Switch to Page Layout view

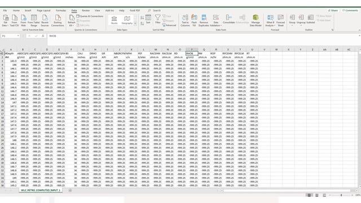pyautogui.click(x=317, y=195)
